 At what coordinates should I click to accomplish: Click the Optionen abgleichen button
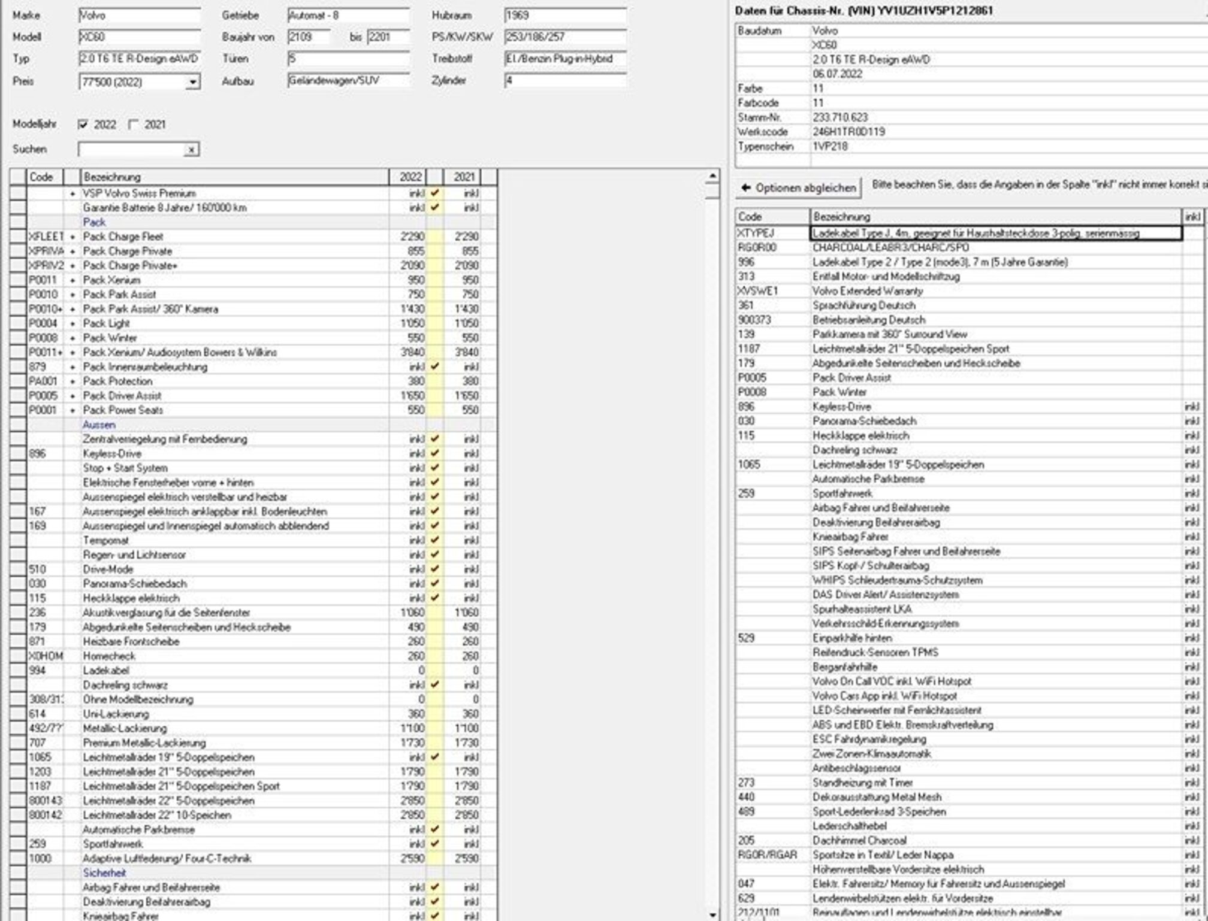(799, 188)
